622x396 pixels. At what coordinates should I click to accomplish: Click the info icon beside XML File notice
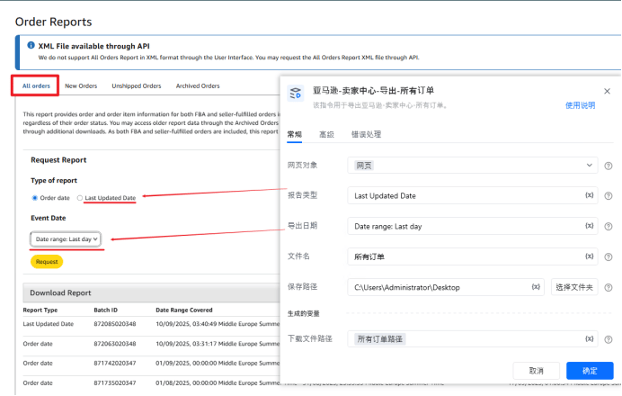(31, 46)
